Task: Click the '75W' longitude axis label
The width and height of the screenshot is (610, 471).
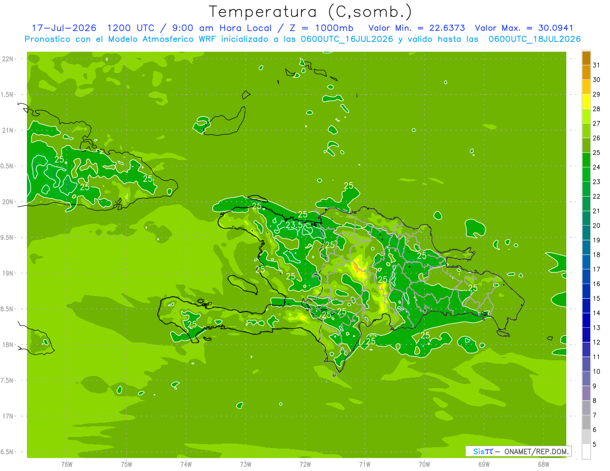Action: [x=126, y=464]
